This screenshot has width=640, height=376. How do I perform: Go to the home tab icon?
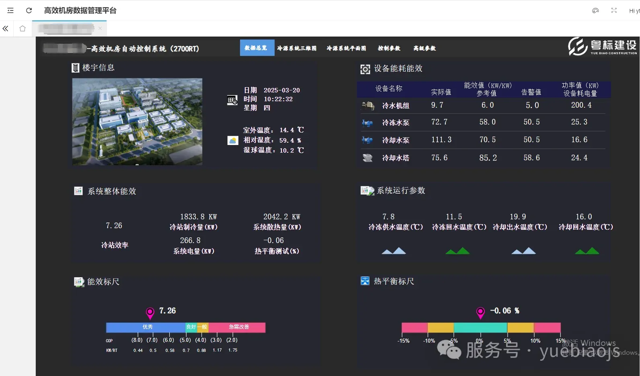23,29
